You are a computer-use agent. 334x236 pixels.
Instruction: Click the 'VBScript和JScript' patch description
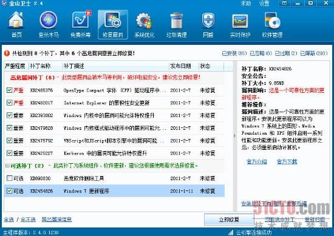[x=114, y=141]
